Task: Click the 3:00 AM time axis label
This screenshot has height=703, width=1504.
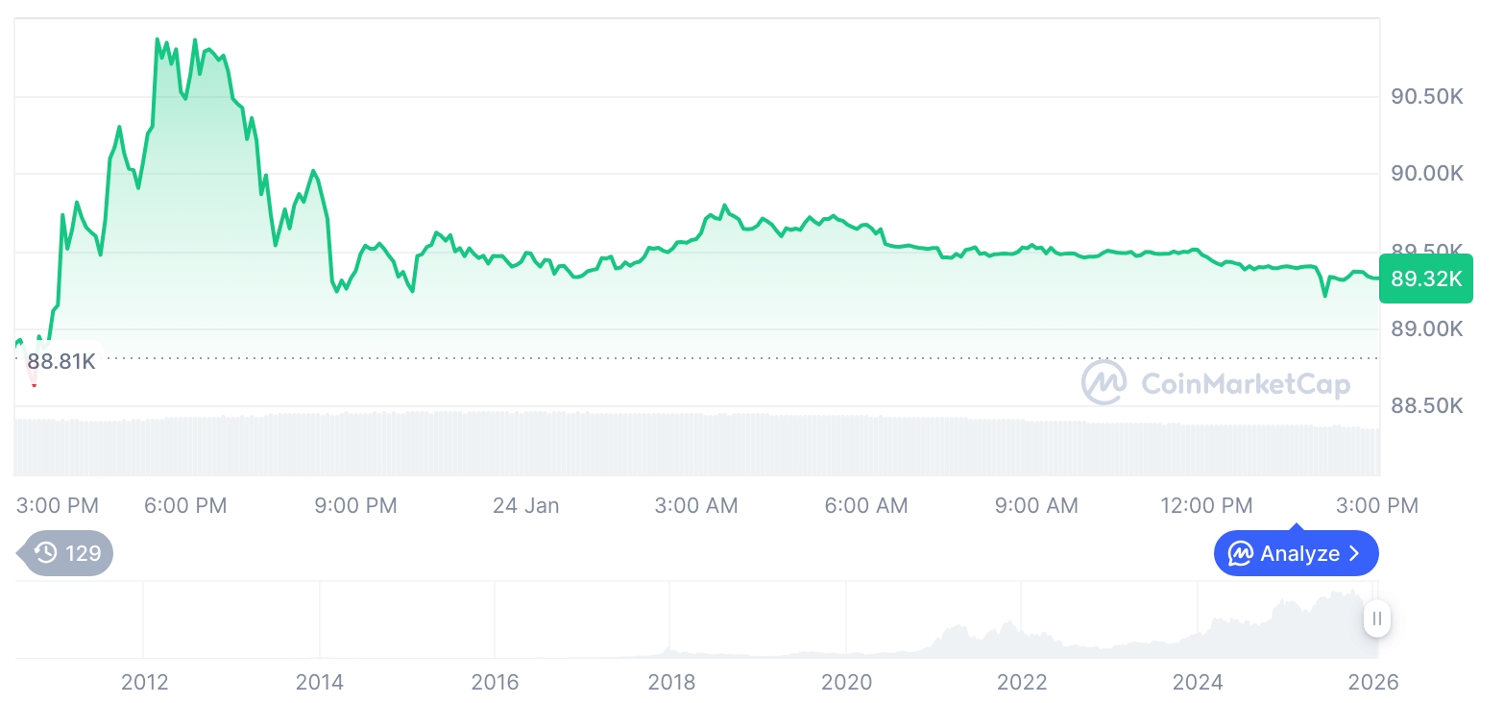Action: click(696, 505)
